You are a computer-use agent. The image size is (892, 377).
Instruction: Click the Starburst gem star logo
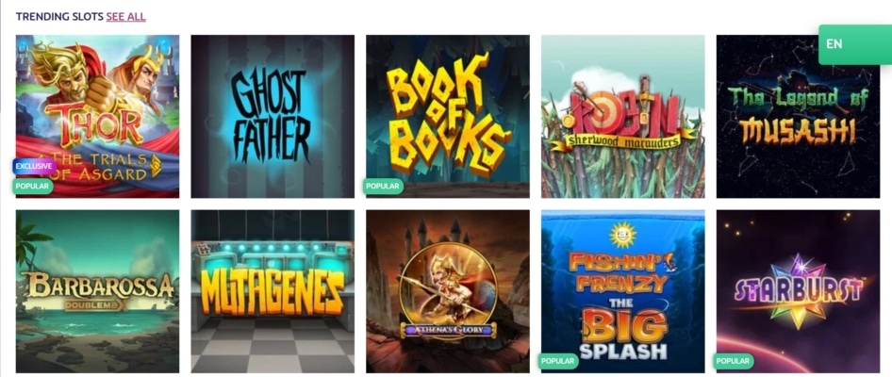coord(800,290)
